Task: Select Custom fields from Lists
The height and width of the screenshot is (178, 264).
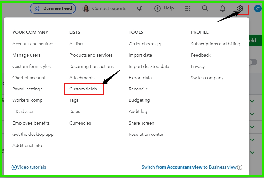Action: pos(83,89)
